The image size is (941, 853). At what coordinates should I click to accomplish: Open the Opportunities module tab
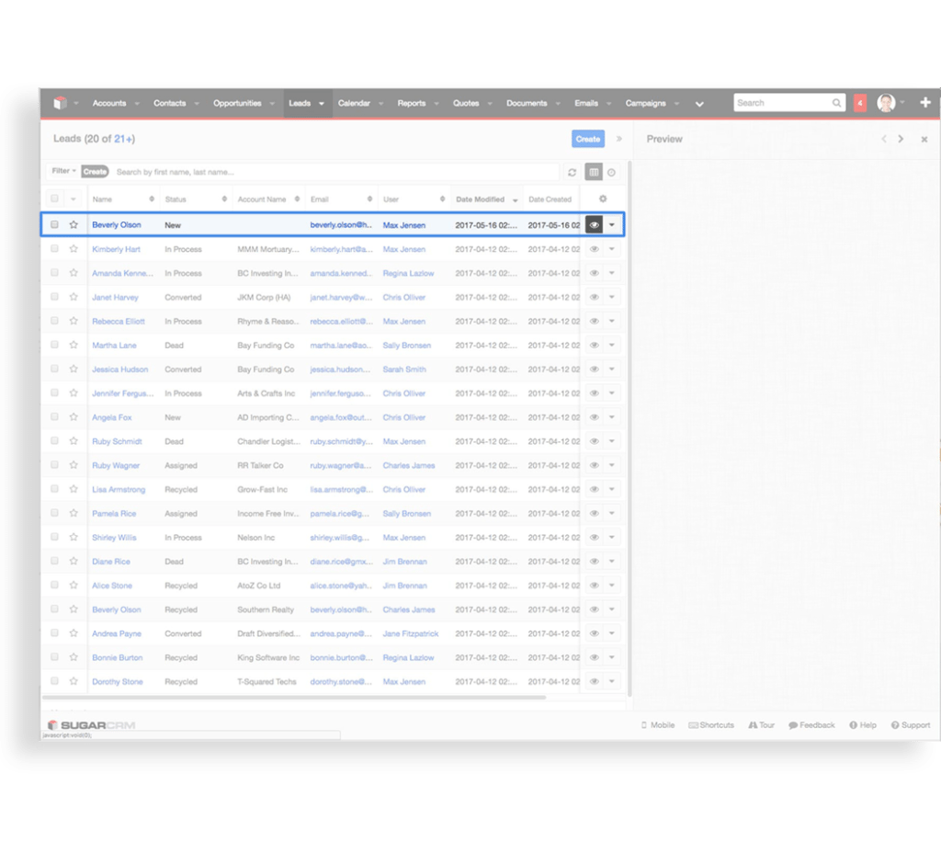point(237,103)
